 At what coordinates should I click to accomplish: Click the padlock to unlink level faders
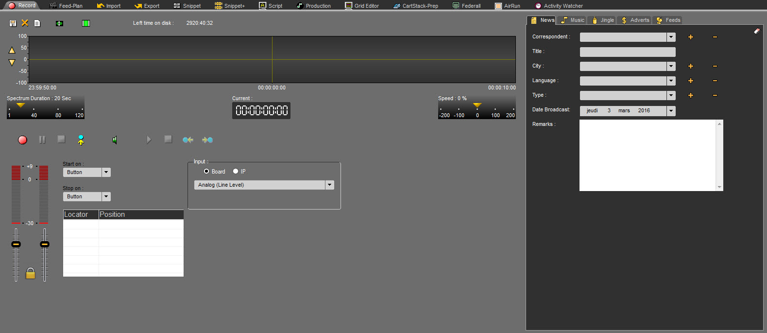(x=30, y=273)
